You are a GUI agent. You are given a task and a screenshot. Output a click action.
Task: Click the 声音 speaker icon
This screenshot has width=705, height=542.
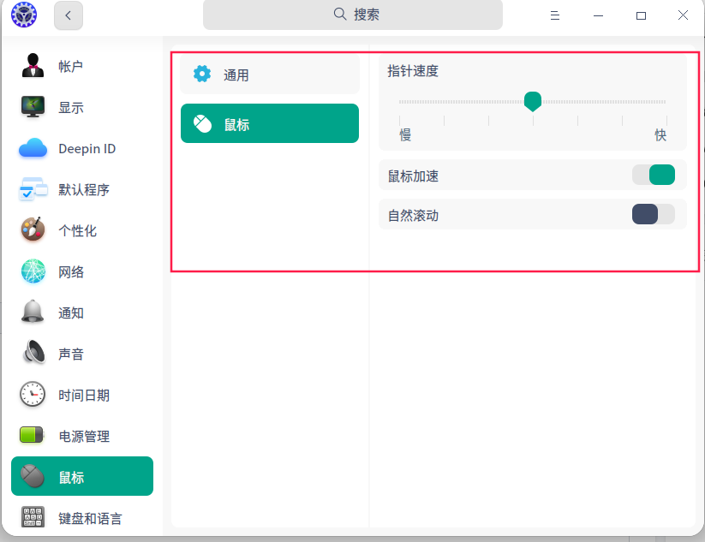click(33, 353)
